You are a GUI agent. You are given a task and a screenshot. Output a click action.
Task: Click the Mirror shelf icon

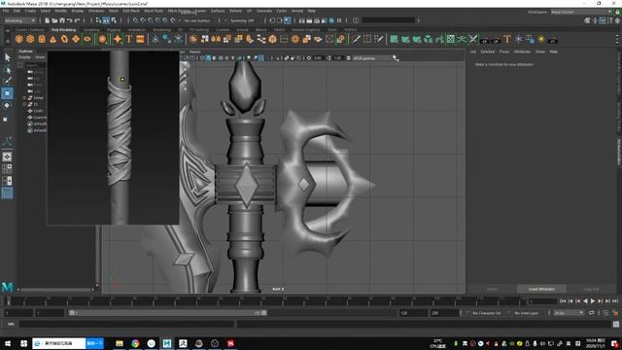tap(216, 39)
